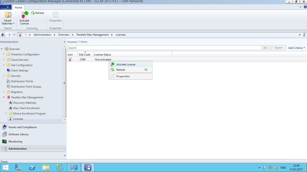
Task: Collapse the Parallels Mac Management node
Action: (4, 97)
